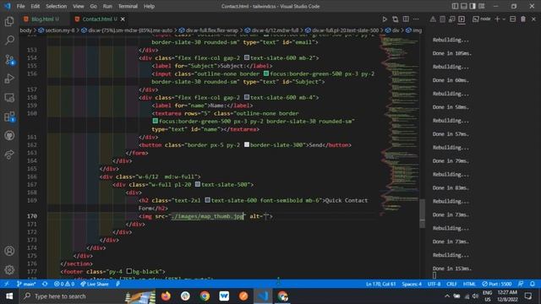Viewport: 541px width, 304px height.
Task: Open the Run menu
Action: point(107,6)
